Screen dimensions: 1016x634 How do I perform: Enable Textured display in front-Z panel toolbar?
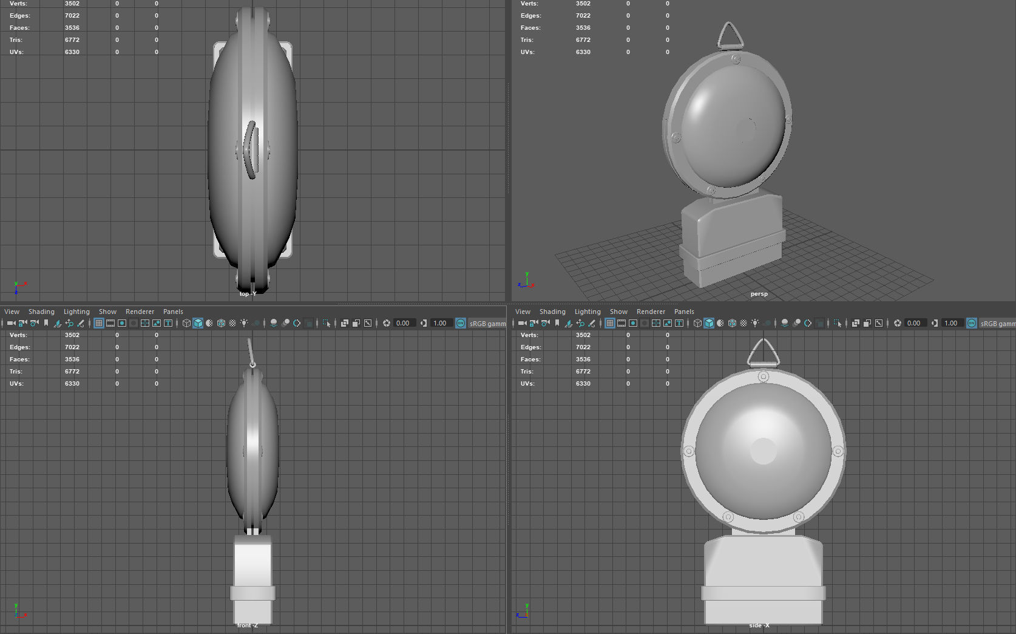[232, 323]
